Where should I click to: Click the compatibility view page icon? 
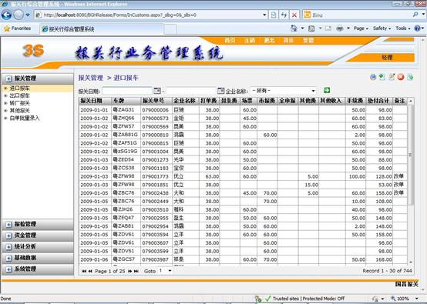274,15
